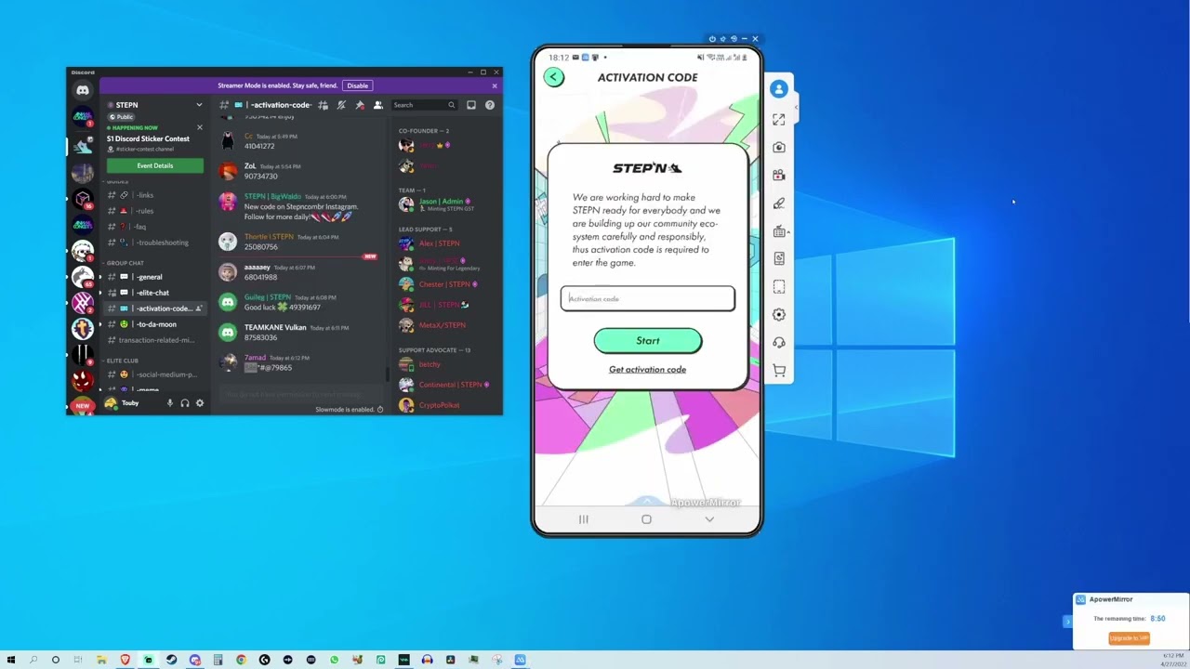This screenshot has width=1190, height=669.
Task: Open ApowerMirror support headset icon
Action: [779, 342]
